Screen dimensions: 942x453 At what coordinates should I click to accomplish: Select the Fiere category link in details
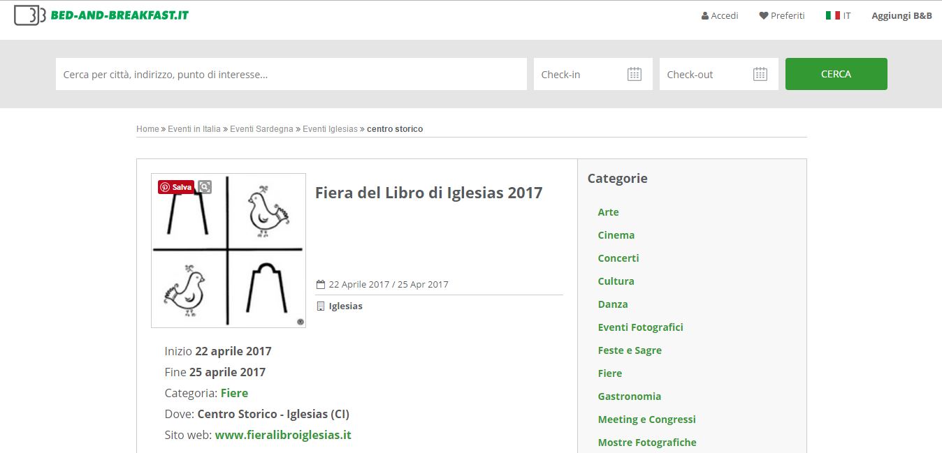(x=234, y=393)
